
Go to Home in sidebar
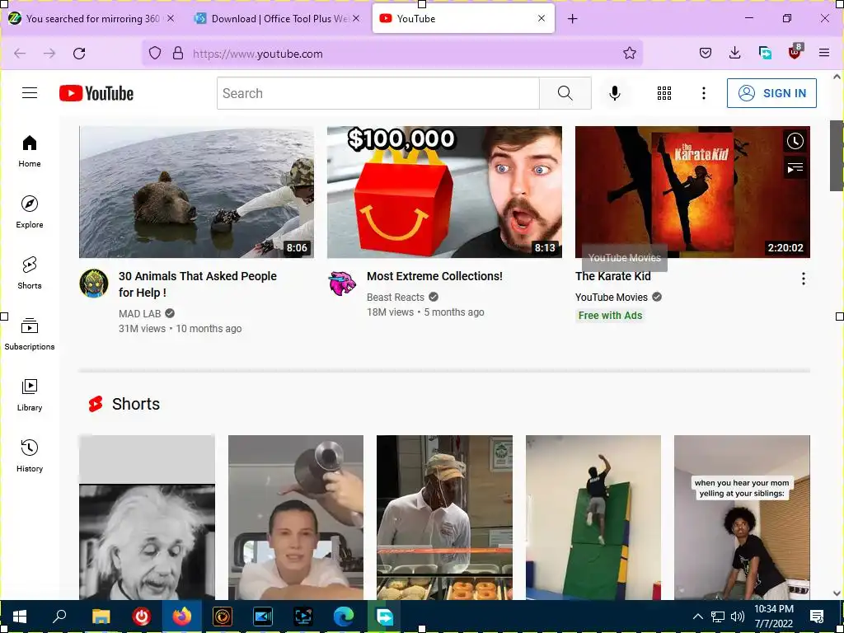[30, 152]
